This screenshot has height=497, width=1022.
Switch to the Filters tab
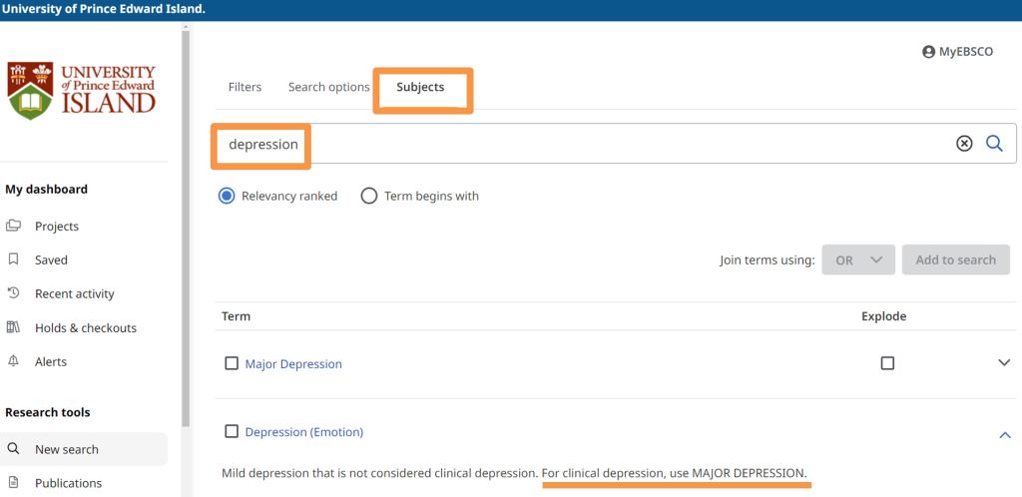point(245,88)
